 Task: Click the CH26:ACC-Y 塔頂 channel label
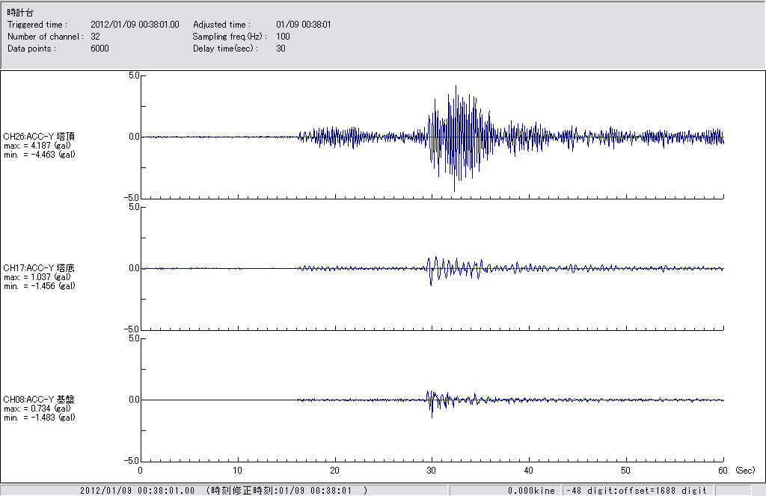39,136
